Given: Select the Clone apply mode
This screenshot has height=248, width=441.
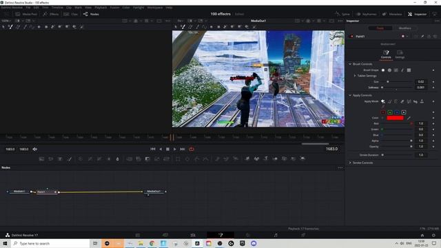Looking at the screenshot, I should [389, 101].
